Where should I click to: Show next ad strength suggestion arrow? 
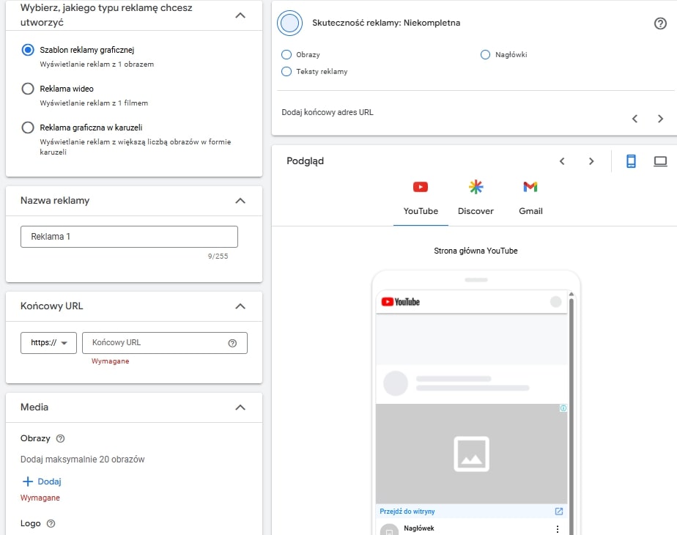tap(660, 119)
